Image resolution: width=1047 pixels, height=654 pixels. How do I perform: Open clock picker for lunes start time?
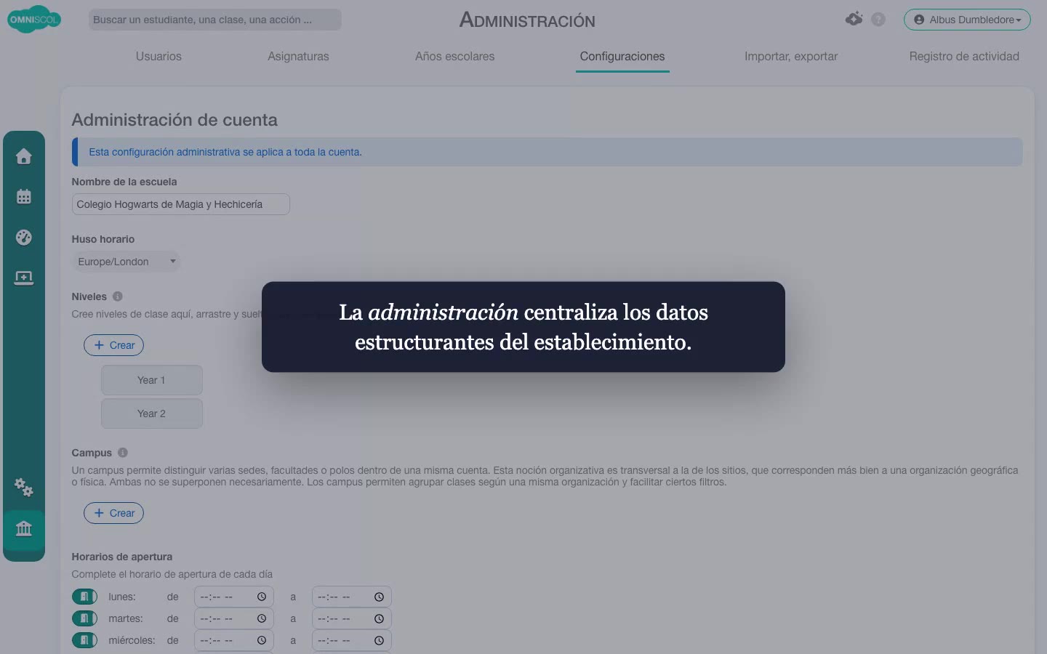(262, 597)
